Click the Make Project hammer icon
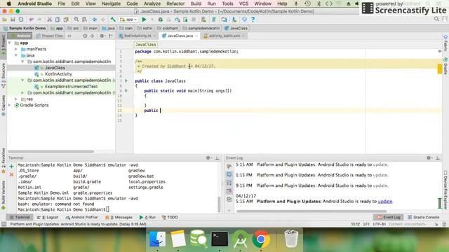The image size is (449, 252). coord(113,20)
